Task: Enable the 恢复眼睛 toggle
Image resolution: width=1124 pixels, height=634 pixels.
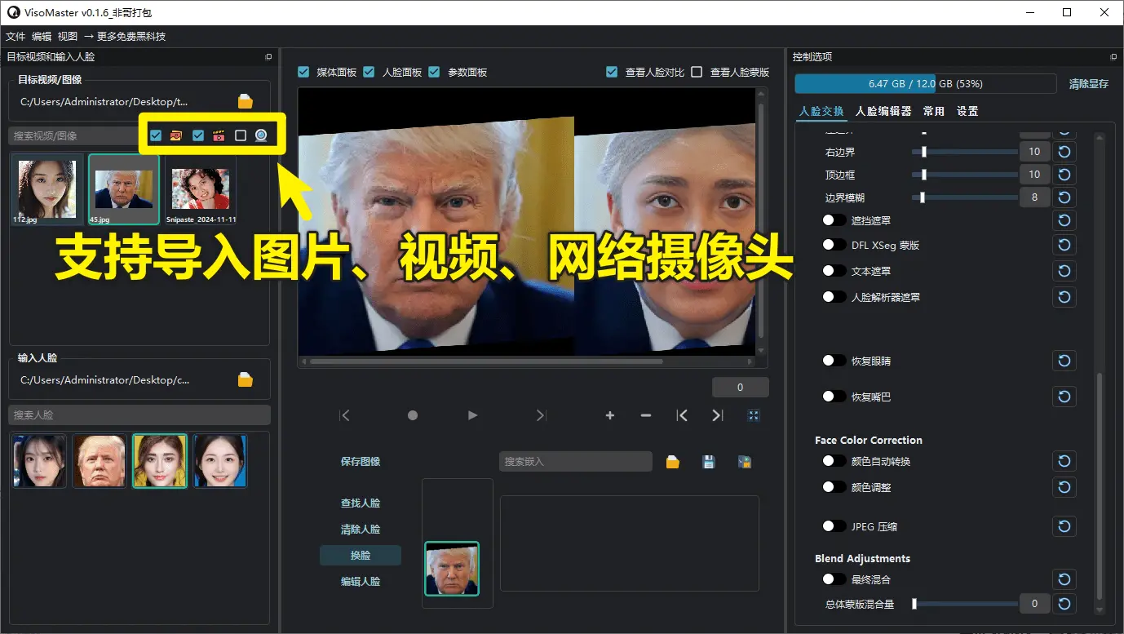Action: (834, 361)
